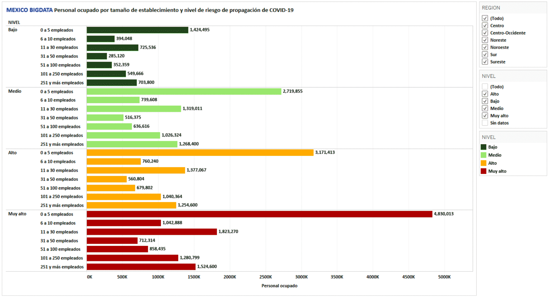Click the orange Alto legend swatch
Viewport: 549px width, 297px height.
pos(483,163)
